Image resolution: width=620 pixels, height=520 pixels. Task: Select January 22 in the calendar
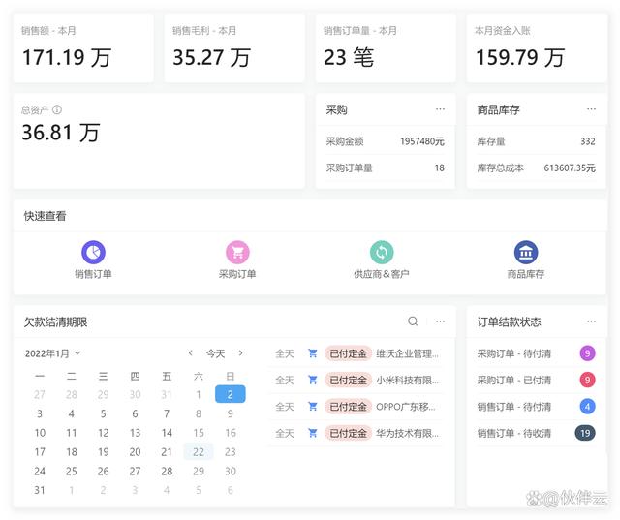198,451
